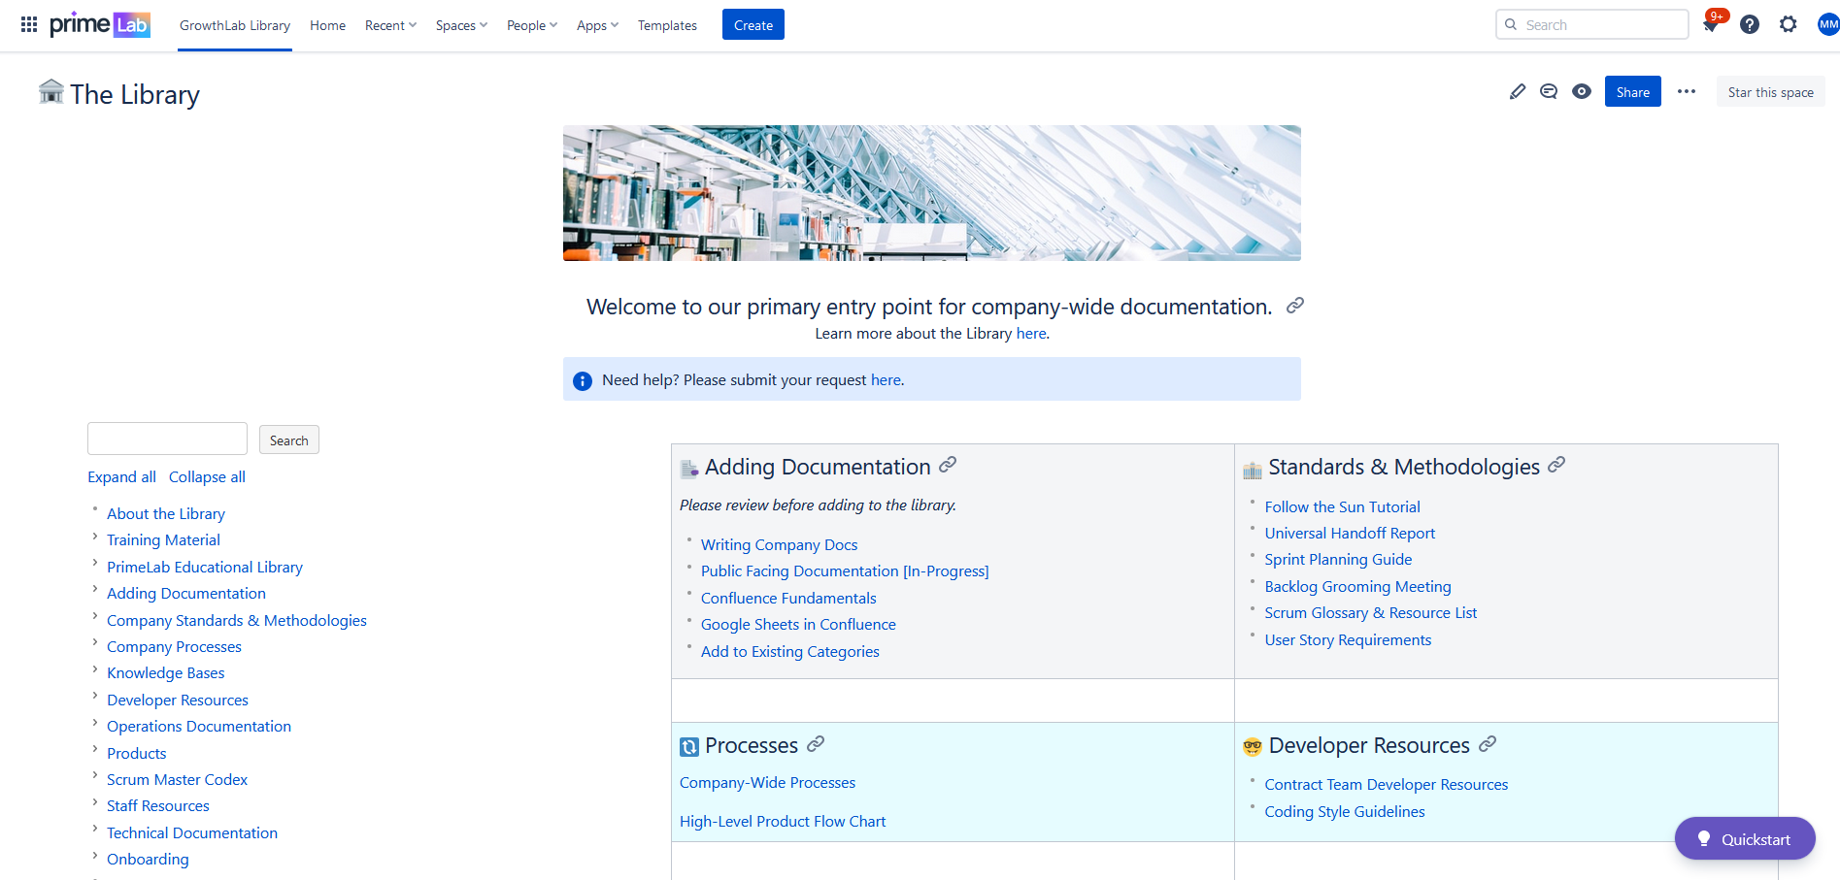
Task: Open the help question mark icon
Action: tap(1750, 24)
